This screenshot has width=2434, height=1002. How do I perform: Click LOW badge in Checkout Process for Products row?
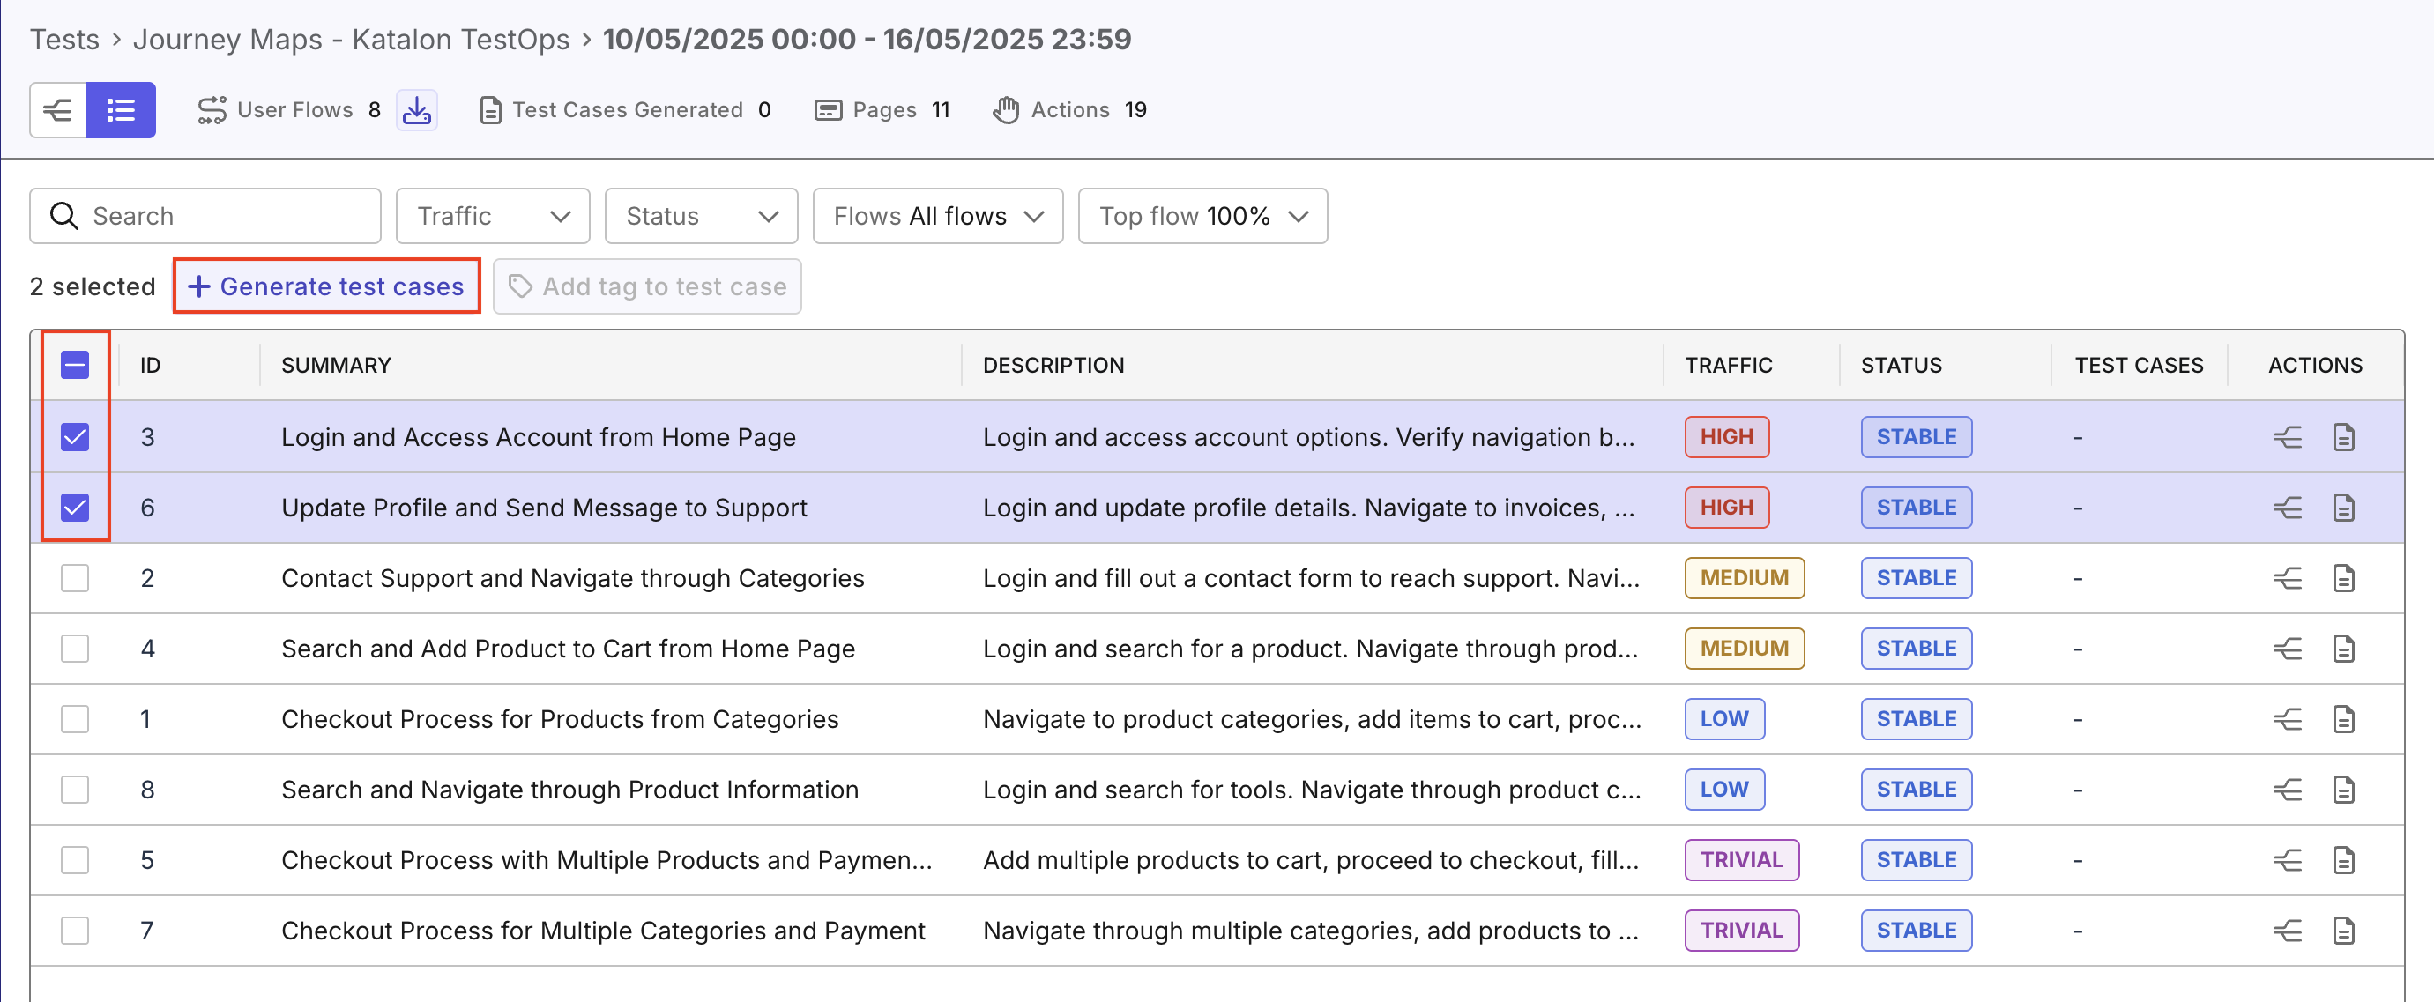(x=1724, y=720)
